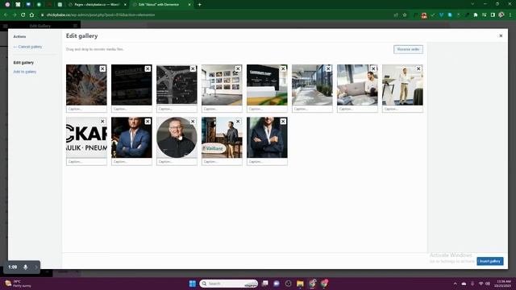The image size is (516, 290).
Task: Click caption field under the circular portrait
Action: coord(177,162)
